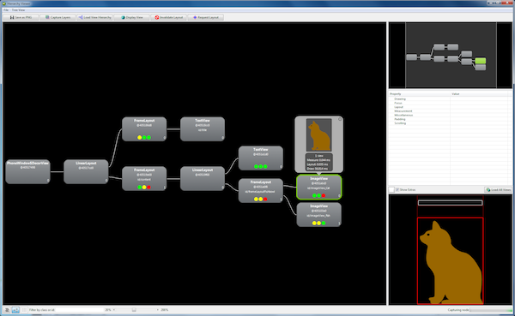Expand the Padding property group

click(x=400, y=119)
